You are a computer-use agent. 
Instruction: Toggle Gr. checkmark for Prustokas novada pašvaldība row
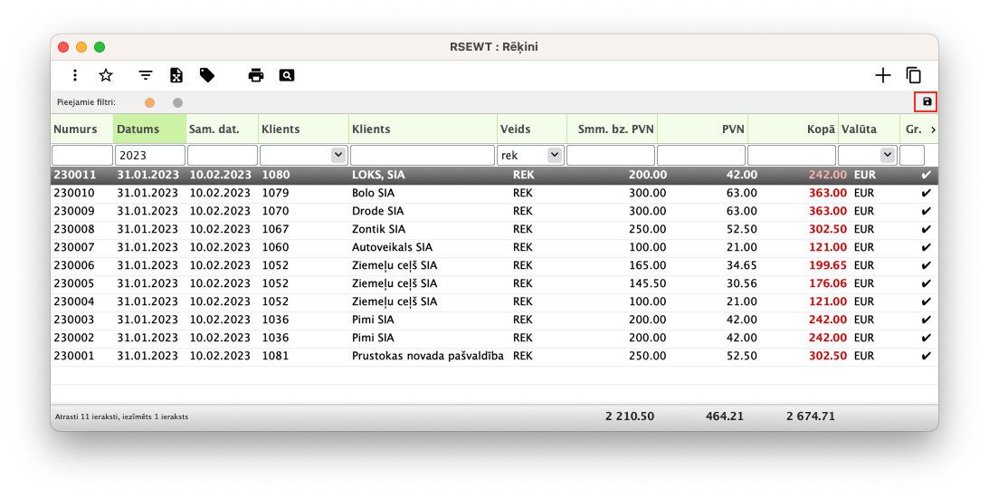coord(926,356)
